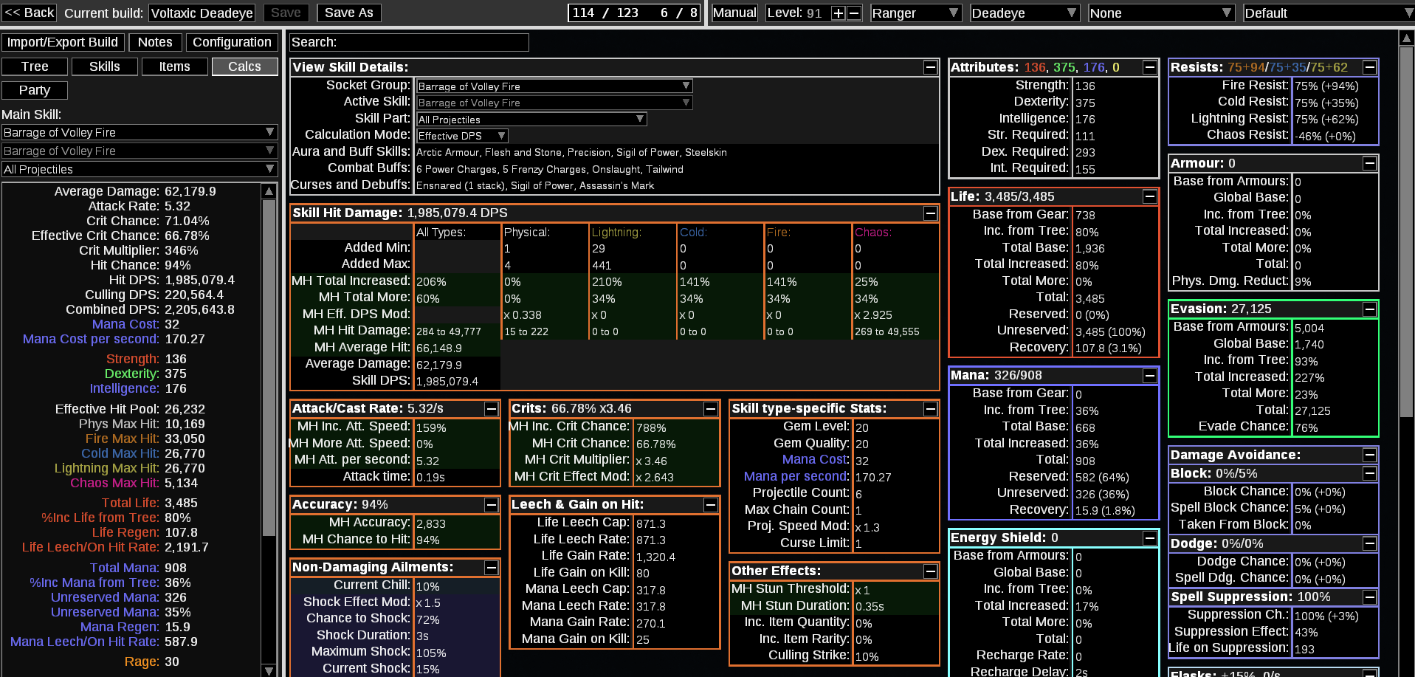Screen dimensions: 1415x677
Task: Click the sidebar stats scroll-down arrow
Action: click(269, 670)
